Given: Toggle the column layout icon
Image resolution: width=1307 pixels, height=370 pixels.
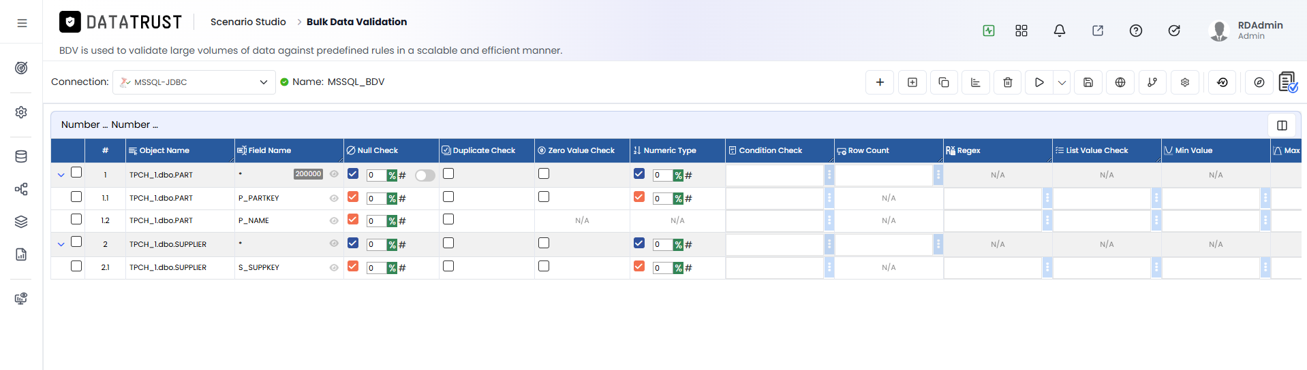Looking at the screenshot, I should point(1282,125).
